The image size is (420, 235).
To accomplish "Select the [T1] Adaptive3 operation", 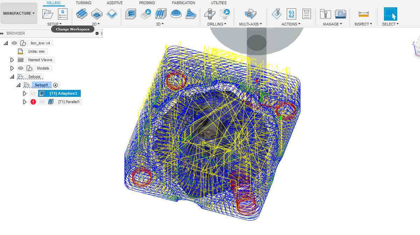I will coord(63,93).
